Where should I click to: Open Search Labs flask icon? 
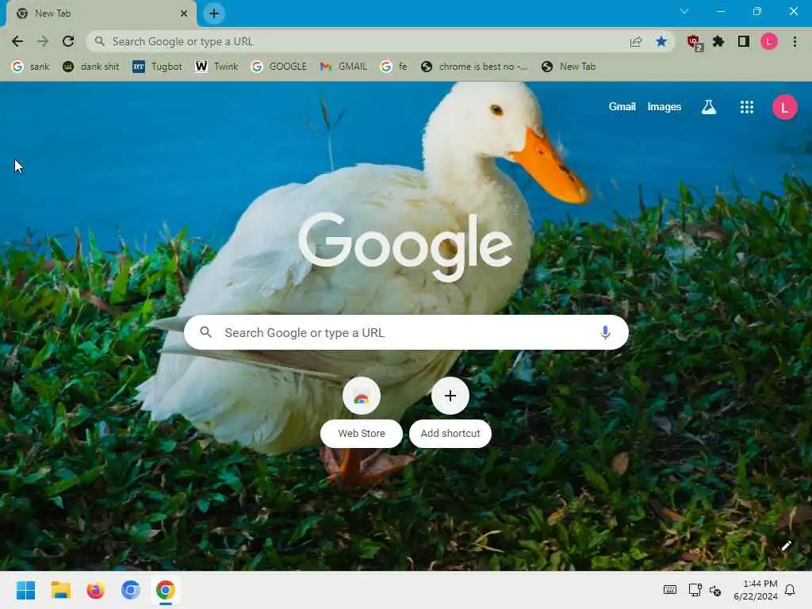(x=709, y=107)
